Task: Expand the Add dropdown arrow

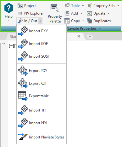Action: click(x=81, y=13)
